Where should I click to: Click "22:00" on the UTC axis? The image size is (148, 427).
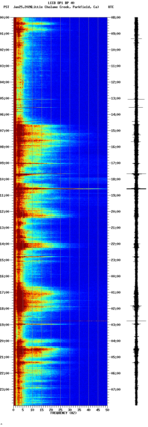click(x=116, y=244)
